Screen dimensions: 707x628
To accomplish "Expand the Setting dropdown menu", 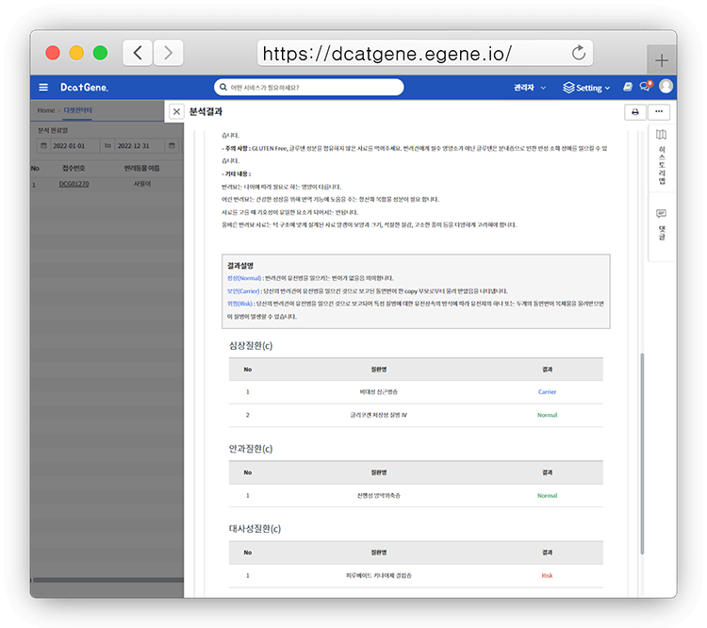I will pos(587,88).
